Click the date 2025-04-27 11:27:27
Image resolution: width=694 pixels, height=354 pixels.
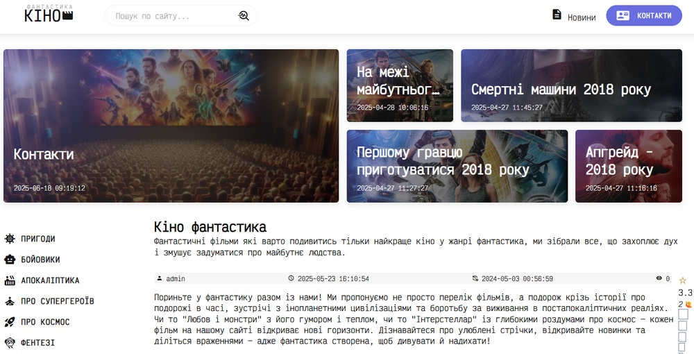[393, 188]
